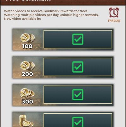
Task: Click the 200 reward amount label
Action: (x=27, y=74)
